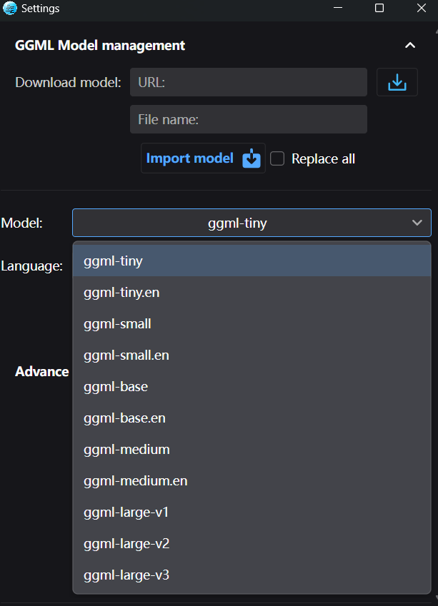Viewport: 438px width, 606px height.
Task: Choose ggml-large-v1 from the list
Action: click(252, 512)
